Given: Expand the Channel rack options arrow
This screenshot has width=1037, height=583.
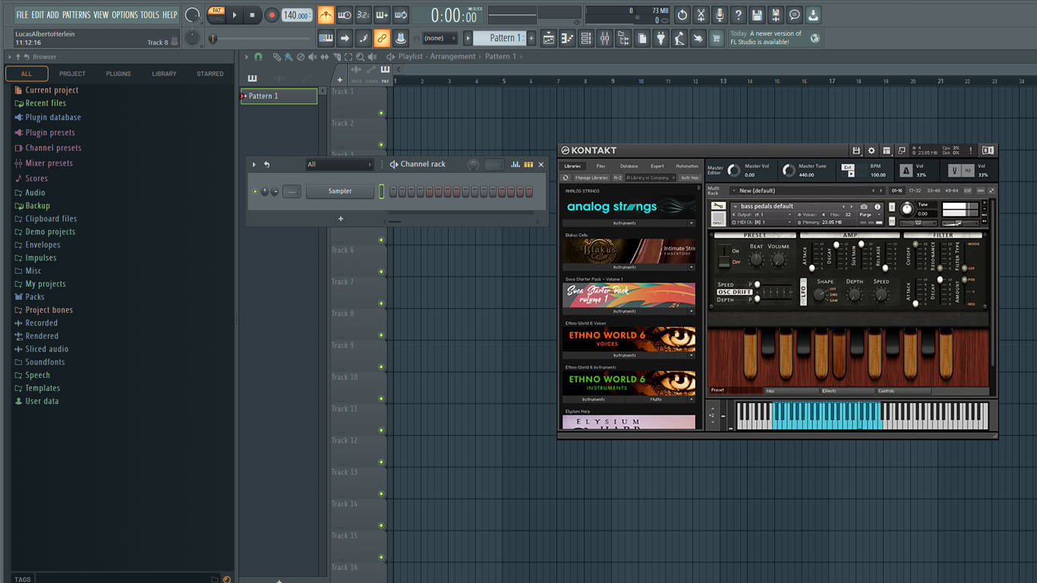Looking at the screenshot, I should (254, 164).
